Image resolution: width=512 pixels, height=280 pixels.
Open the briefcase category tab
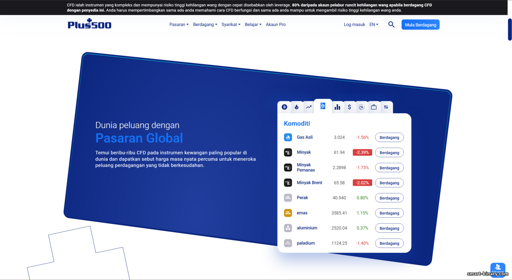[374, 107]
